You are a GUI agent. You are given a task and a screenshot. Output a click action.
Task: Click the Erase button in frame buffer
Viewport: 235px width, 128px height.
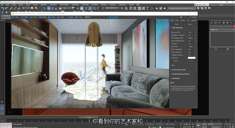coord(52,17)
